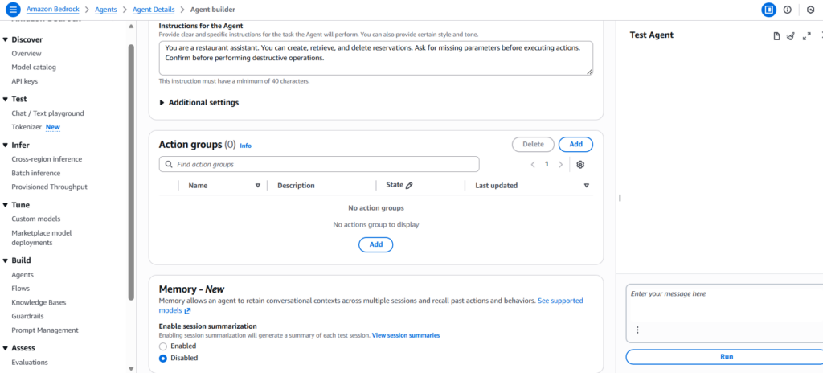Toggle the blue side panel icon
Screen dimensions: 823x373
click(x=768, y=10)
